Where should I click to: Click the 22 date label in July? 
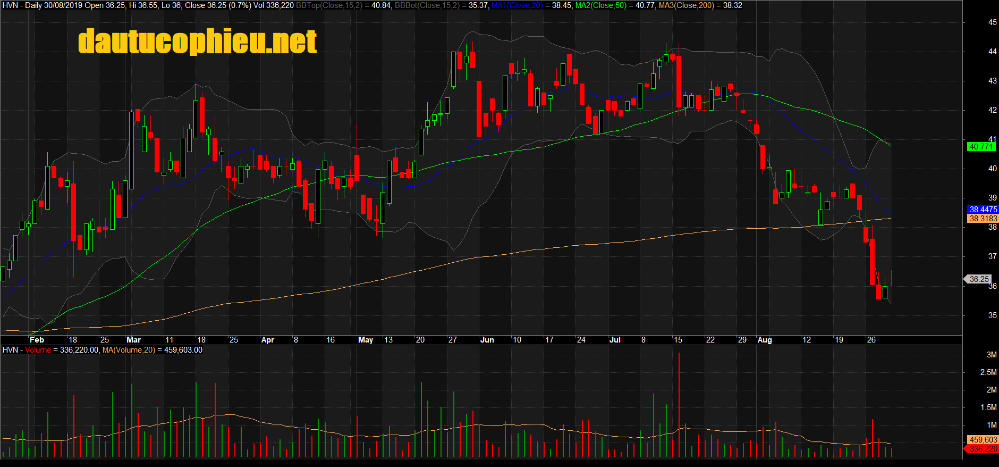(710, 340)
